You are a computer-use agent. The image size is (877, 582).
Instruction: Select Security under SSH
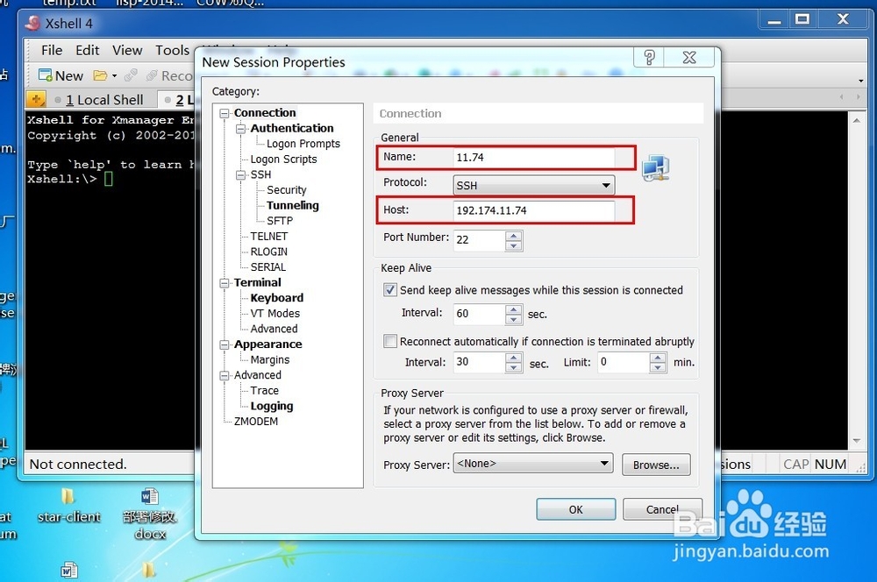pyautogui.click(x=287, y=190)
